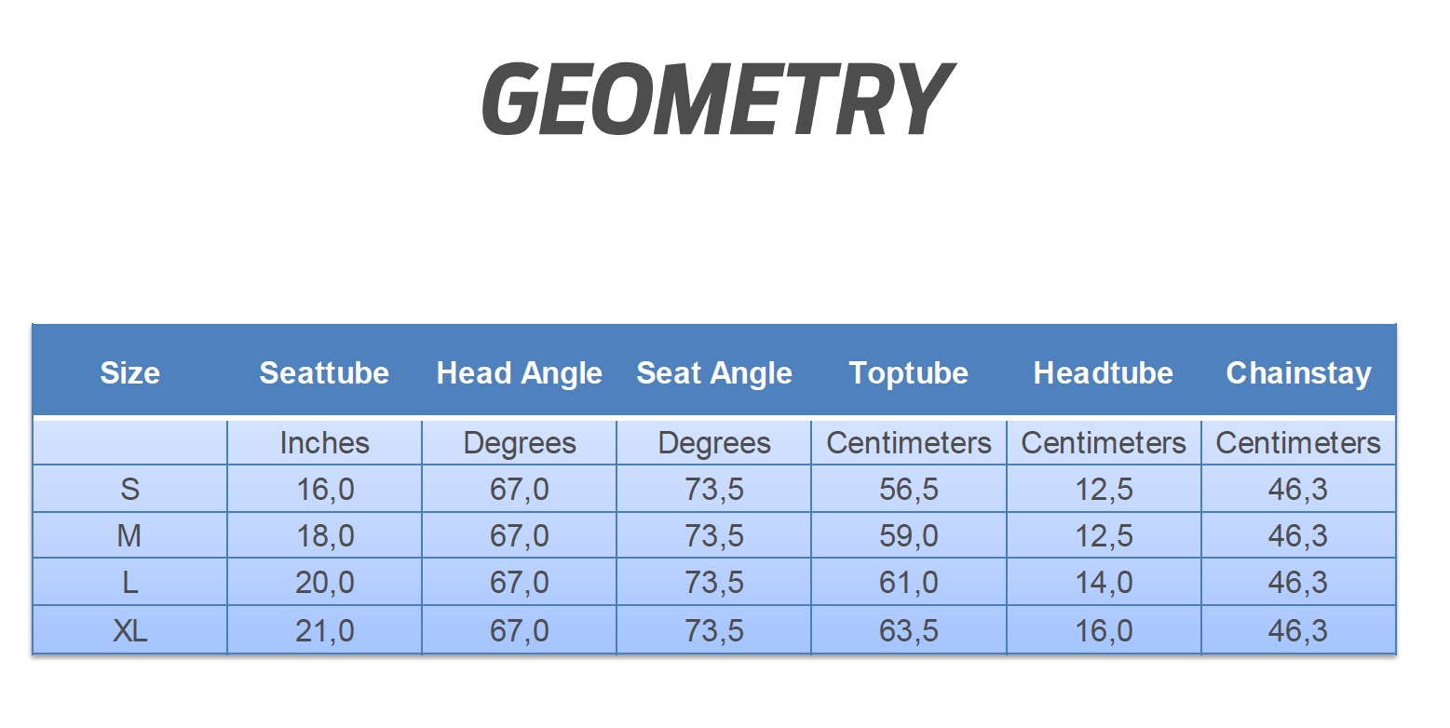Select the 59,0 Toptube value
1450x728 pixels.
pos(908,536)
